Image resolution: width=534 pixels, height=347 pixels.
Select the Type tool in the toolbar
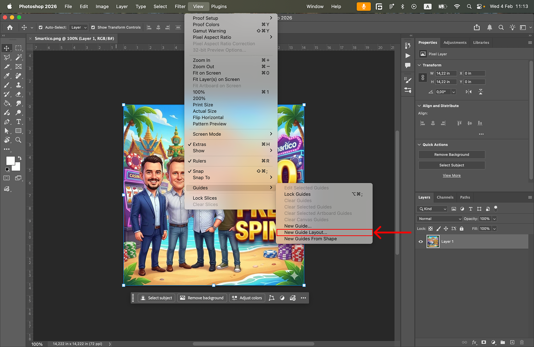point(18,122)
